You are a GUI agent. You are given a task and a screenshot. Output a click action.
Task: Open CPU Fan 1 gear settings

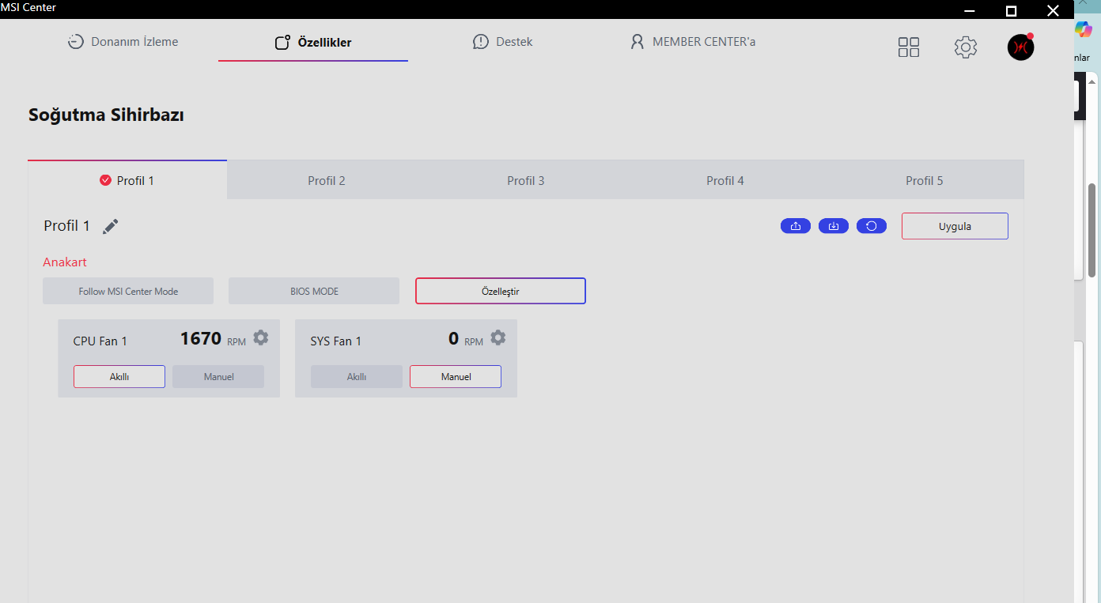tap(261, 338)
